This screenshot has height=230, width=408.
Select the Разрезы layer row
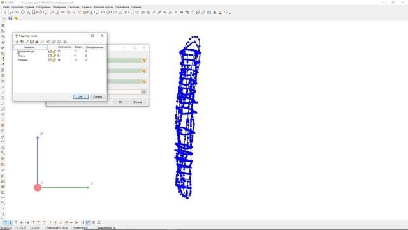60,60
